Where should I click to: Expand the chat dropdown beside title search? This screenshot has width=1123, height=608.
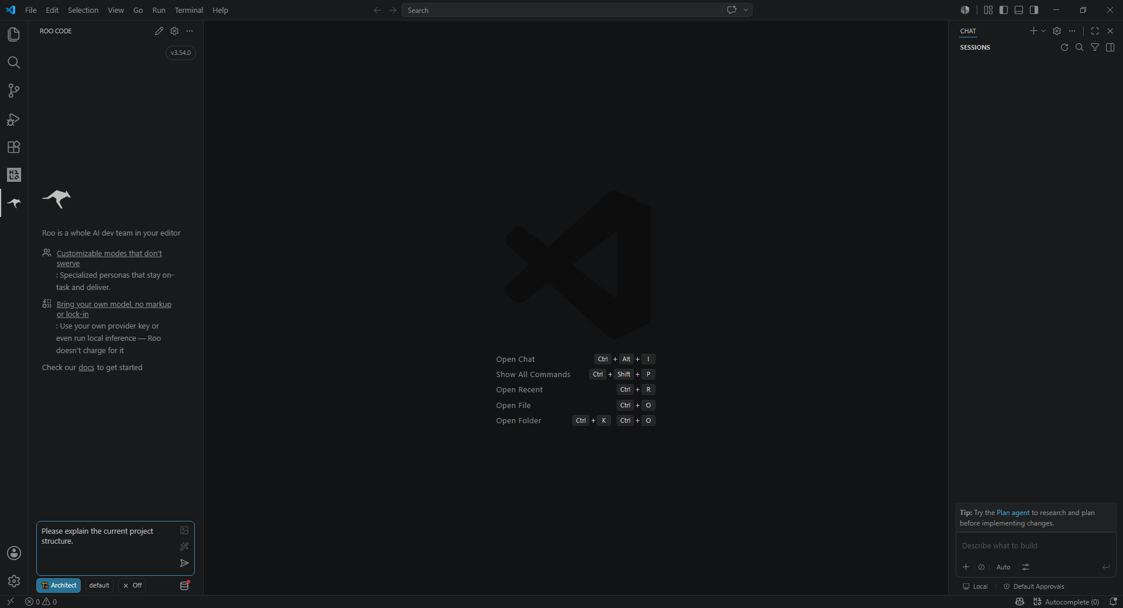[x=746, y=10]
